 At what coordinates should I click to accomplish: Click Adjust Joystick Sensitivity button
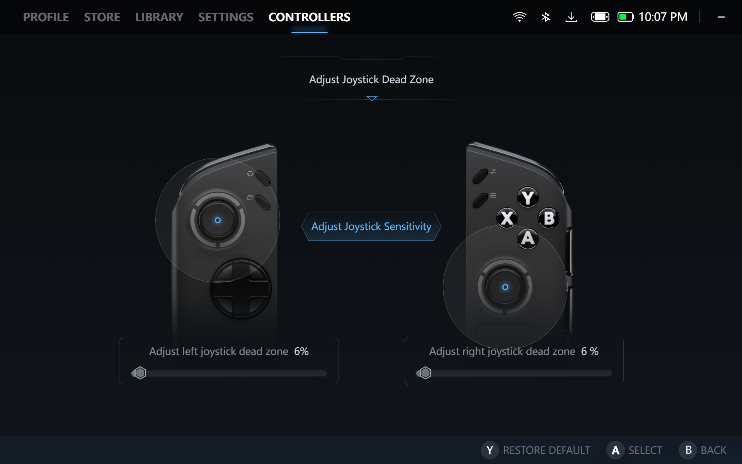371,227
